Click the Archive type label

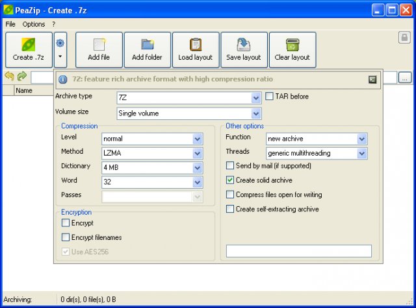(x=73, y=96)
